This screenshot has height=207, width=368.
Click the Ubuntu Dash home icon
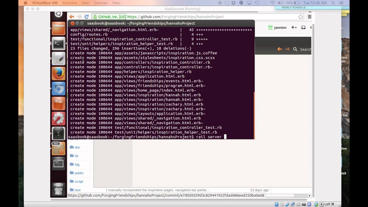coord(58,14)
